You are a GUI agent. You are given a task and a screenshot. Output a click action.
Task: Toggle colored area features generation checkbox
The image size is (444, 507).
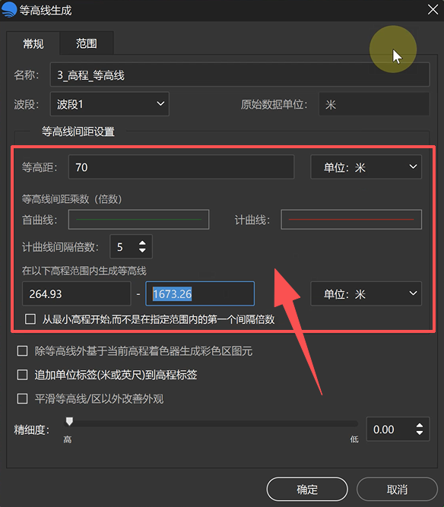click(22, 351)
